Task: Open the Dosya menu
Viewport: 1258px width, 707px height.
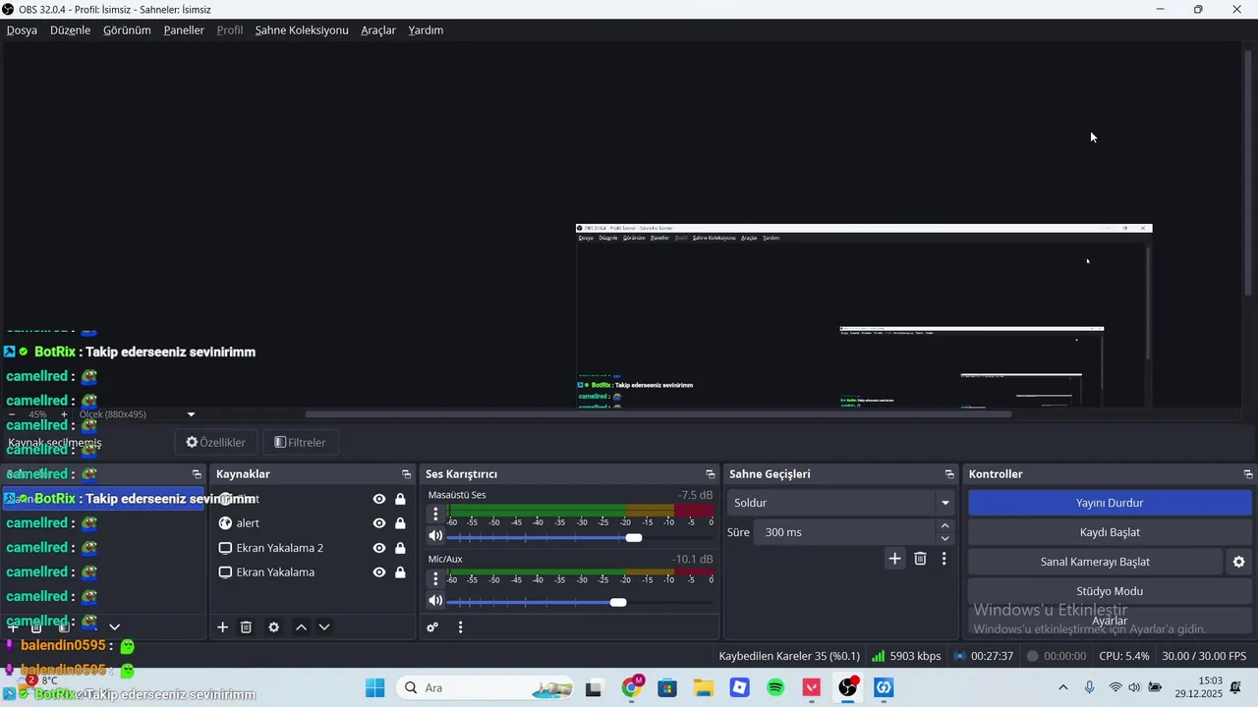Action: (x=22, y=30)
